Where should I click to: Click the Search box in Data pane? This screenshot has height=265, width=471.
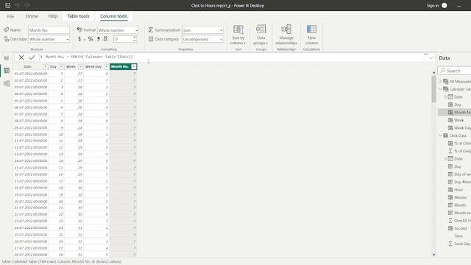455,71
